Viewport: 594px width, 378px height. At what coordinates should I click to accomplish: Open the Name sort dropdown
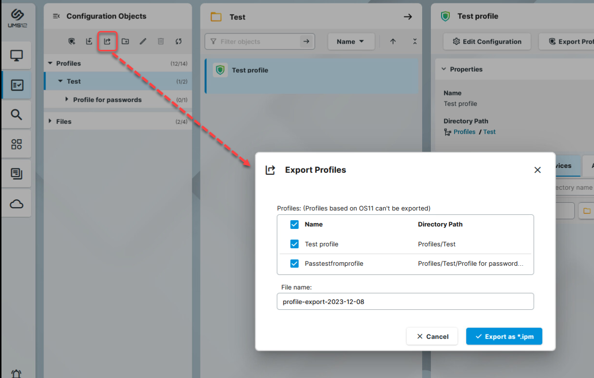tap(351, 42)
